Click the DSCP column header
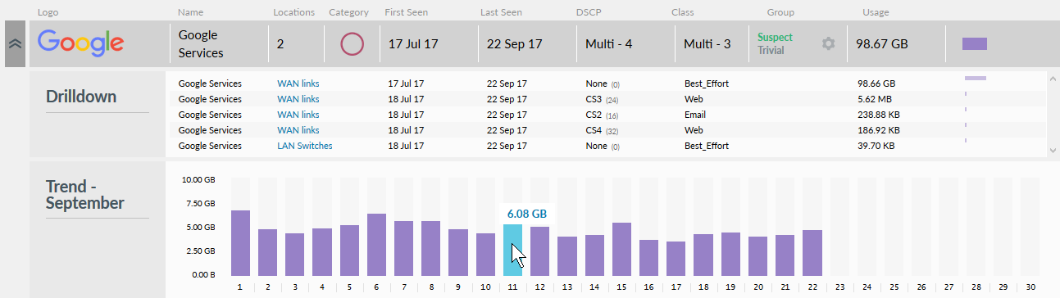Screen dimensions: 1060x298 589,12
